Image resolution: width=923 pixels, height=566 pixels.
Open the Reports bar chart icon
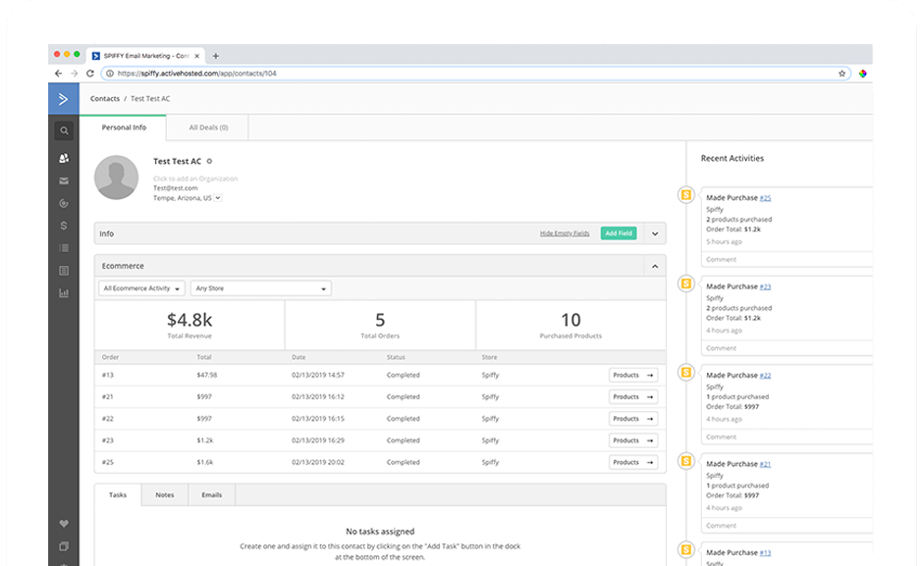pyautogui.click(x=64, y=293)
